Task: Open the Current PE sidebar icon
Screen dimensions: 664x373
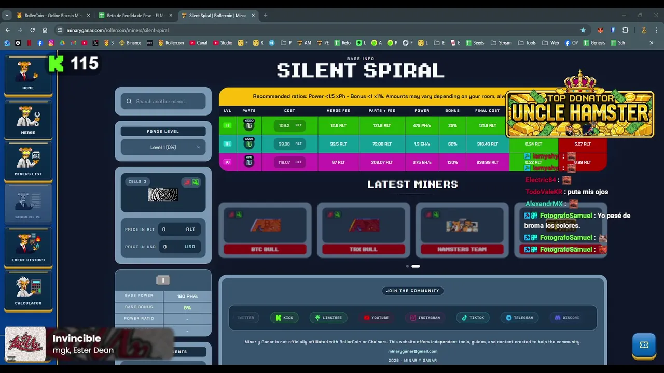Action: [x=28, y=204]
